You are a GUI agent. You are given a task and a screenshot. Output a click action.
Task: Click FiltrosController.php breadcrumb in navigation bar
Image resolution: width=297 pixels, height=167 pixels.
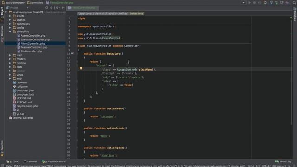60,3
